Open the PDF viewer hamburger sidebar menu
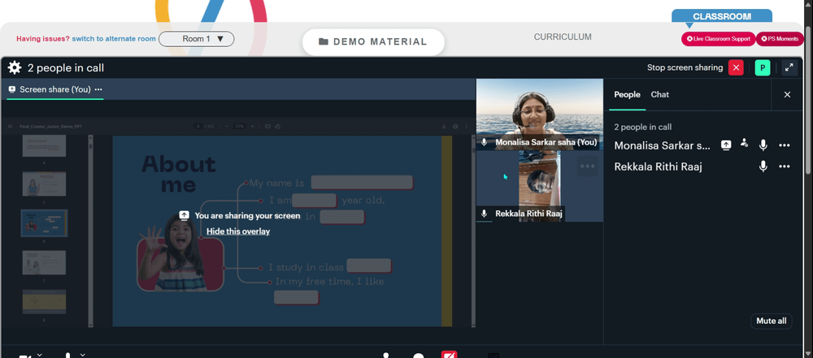 click(x=10, y=127)
